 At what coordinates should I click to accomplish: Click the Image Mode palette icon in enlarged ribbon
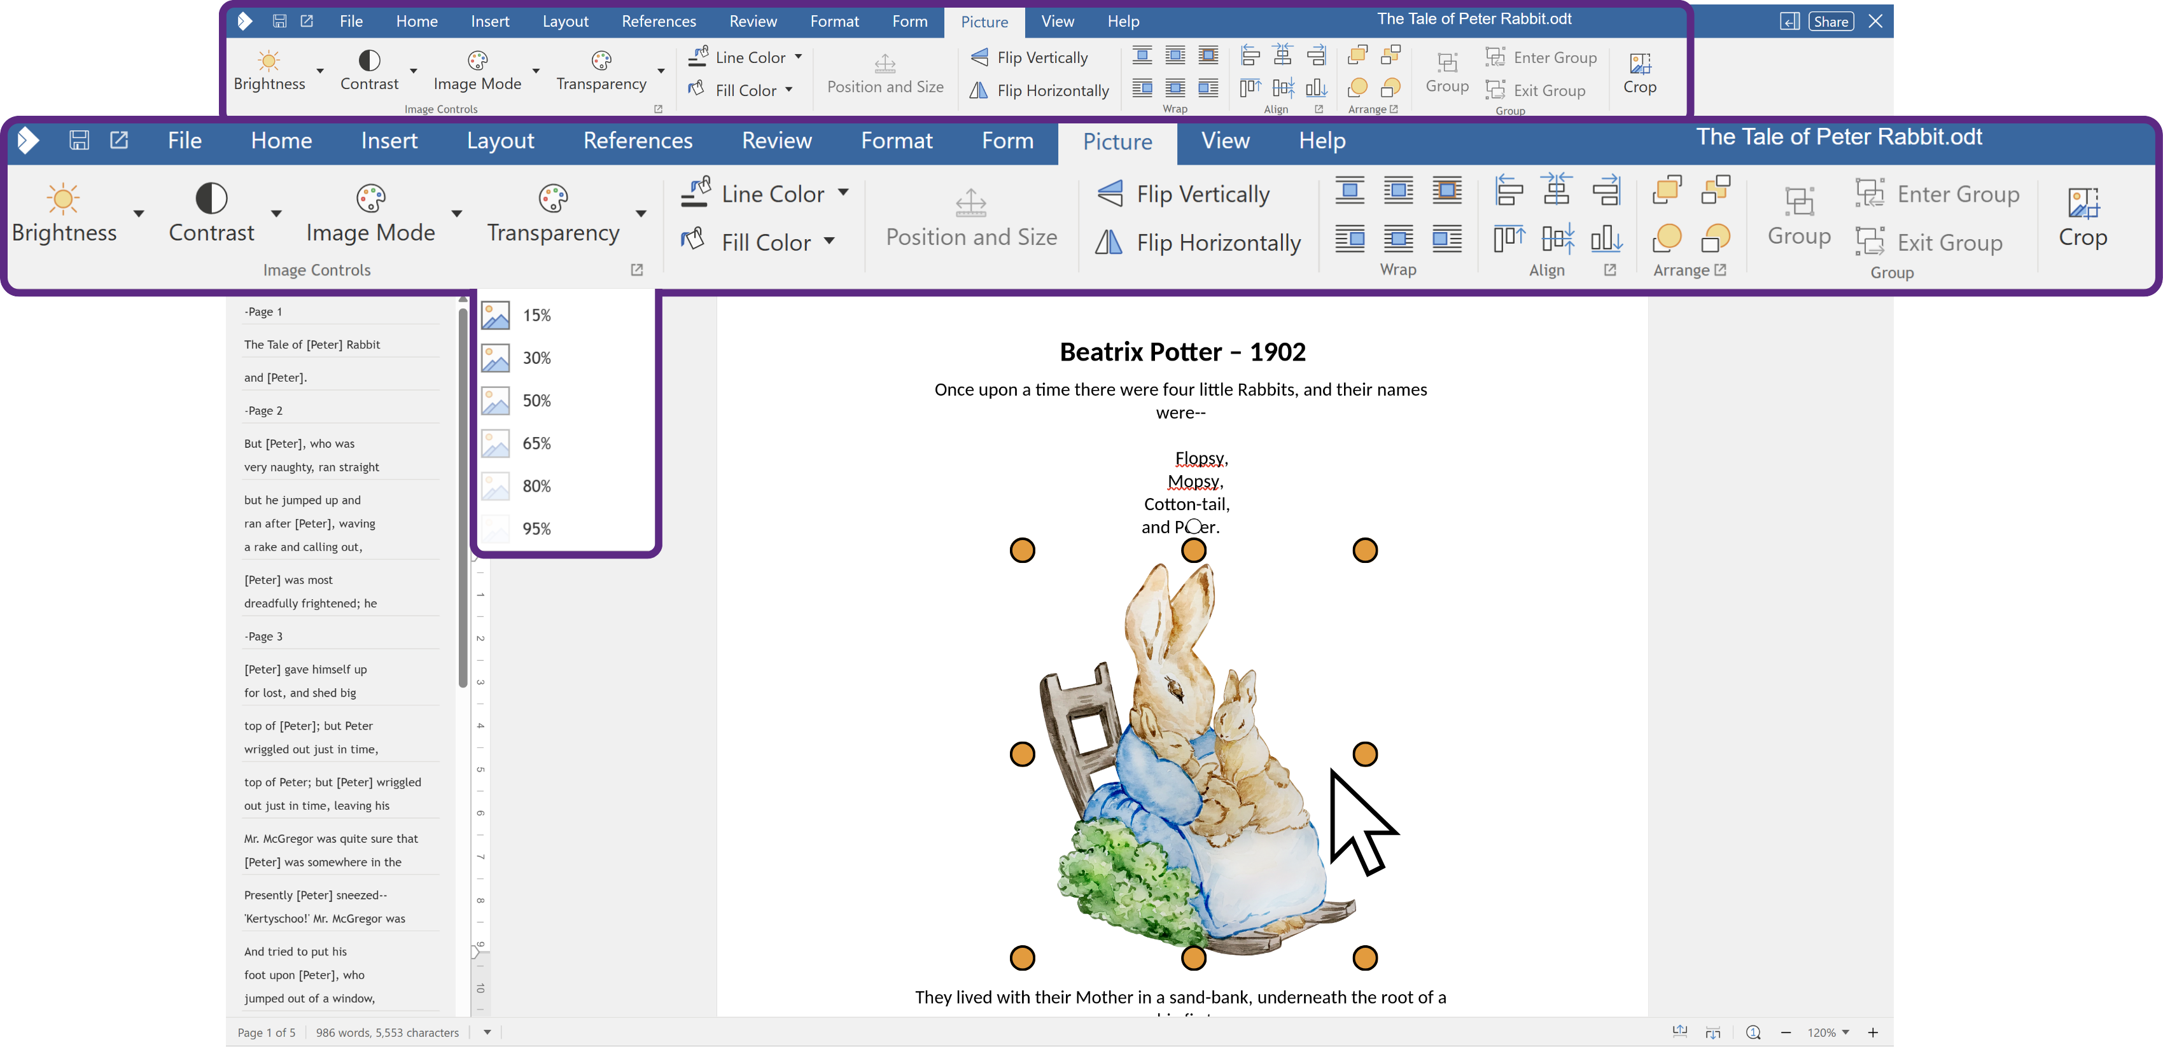(370, 199)
